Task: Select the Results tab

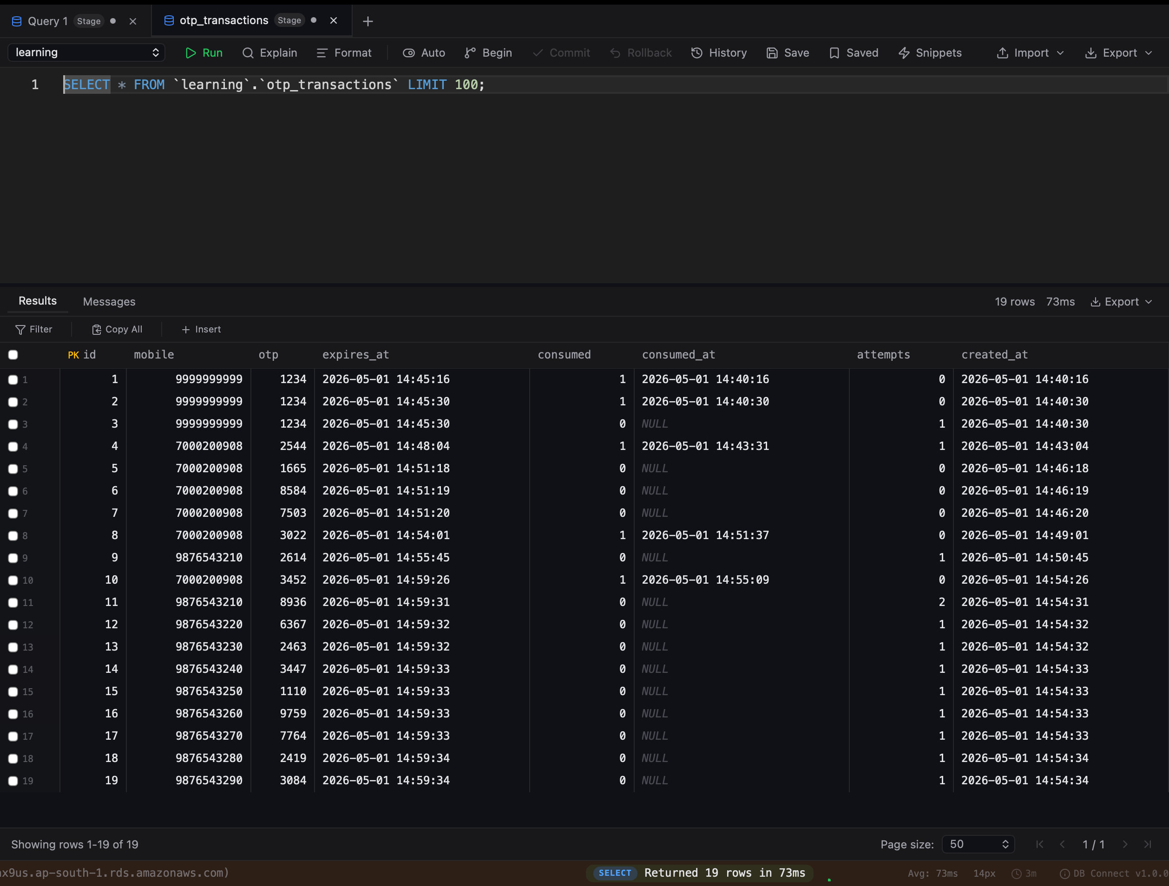Action: coord(38,300)
